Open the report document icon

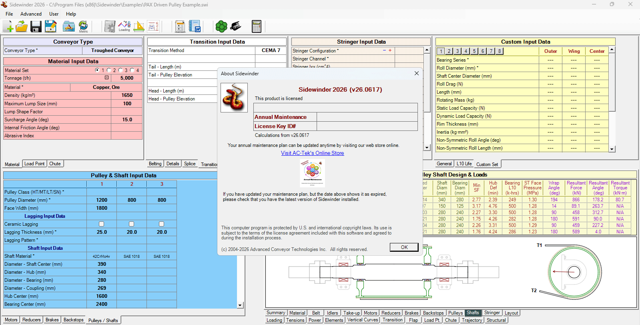tap(180, 27)
